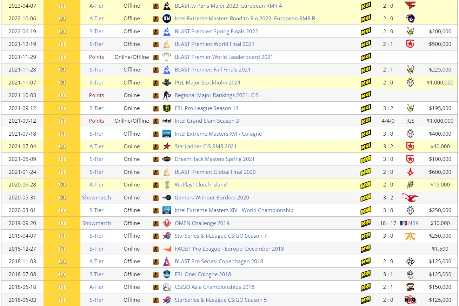Click the Intel logo beside Intel Grand Slam Season 3

(x=167, y=121)
